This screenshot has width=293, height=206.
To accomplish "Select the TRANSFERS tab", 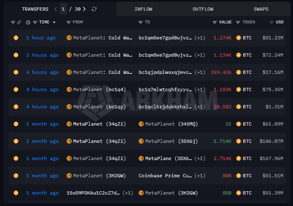I will 35,9.
